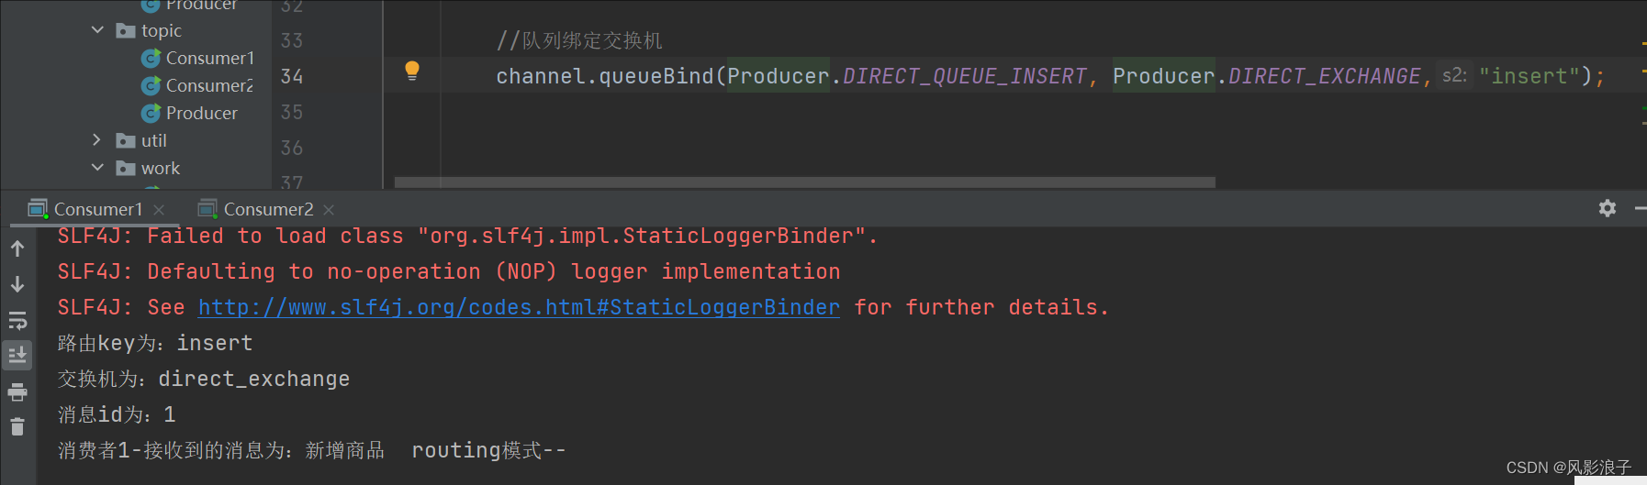Clear all console output with trash icon
Viewport: 1647px width, 485px height.
pyautogui.click(x=17, y=426)
